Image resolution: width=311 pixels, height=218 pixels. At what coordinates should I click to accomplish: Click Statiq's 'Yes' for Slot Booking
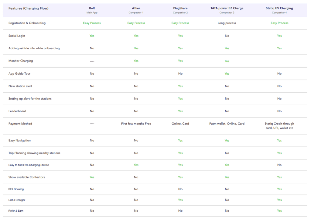(279, 189)
